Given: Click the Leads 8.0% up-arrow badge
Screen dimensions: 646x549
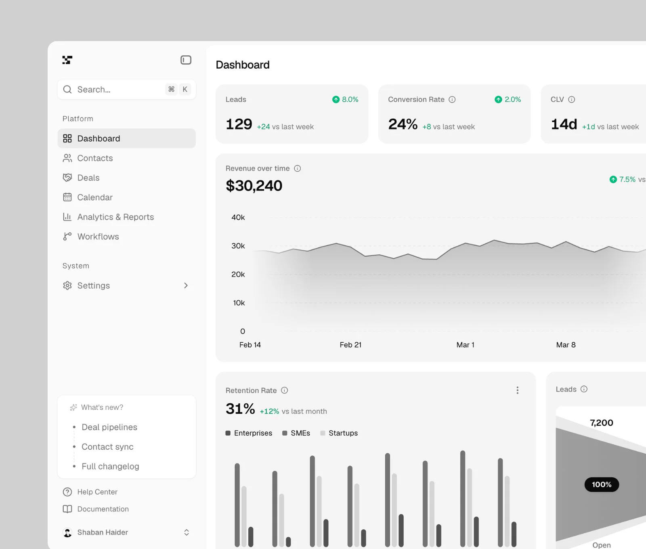Looking at the screenshot, I should pyautogui.click(x=345, y=99).
